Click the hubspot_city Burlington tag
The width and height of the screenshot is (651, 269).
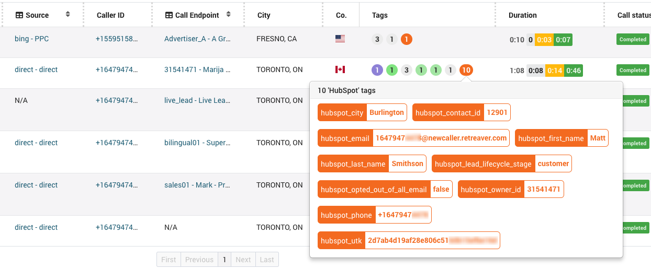[362, 112]
